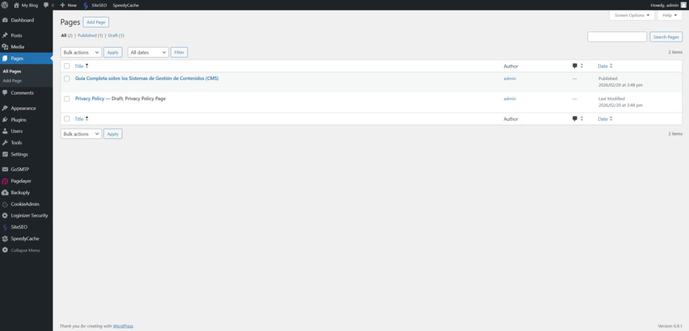Open Appearance in the sidebar

pyautogui.click(x=23, y=108)
